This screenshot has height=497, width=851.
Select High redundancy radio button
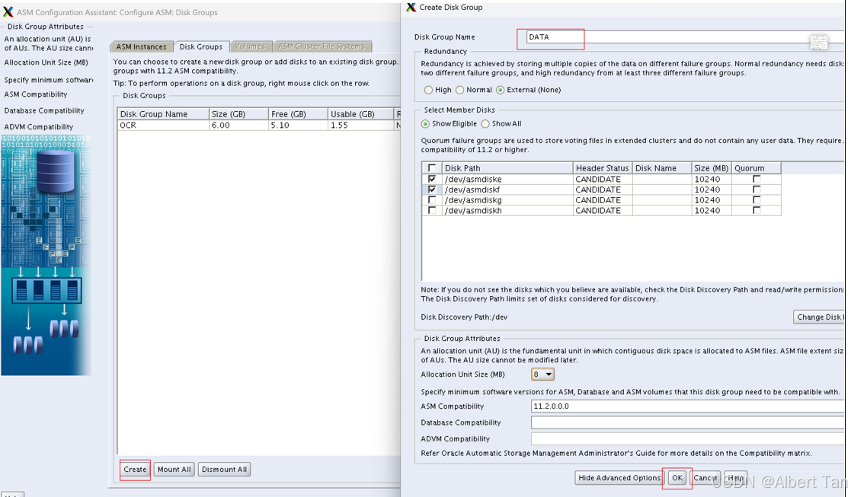[429, 90]
